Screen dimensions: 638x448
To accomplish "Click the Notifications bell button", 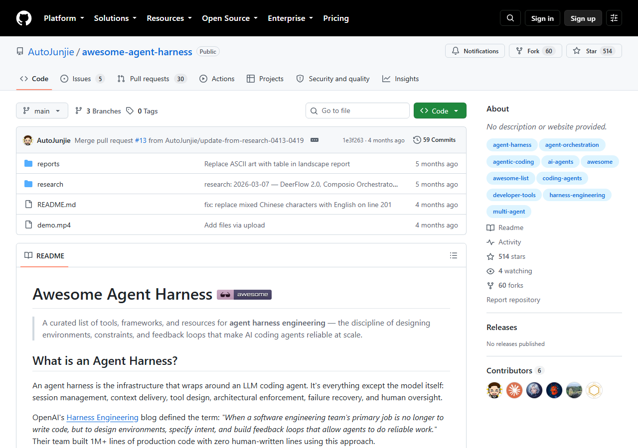I will click(x=475, y=51).
